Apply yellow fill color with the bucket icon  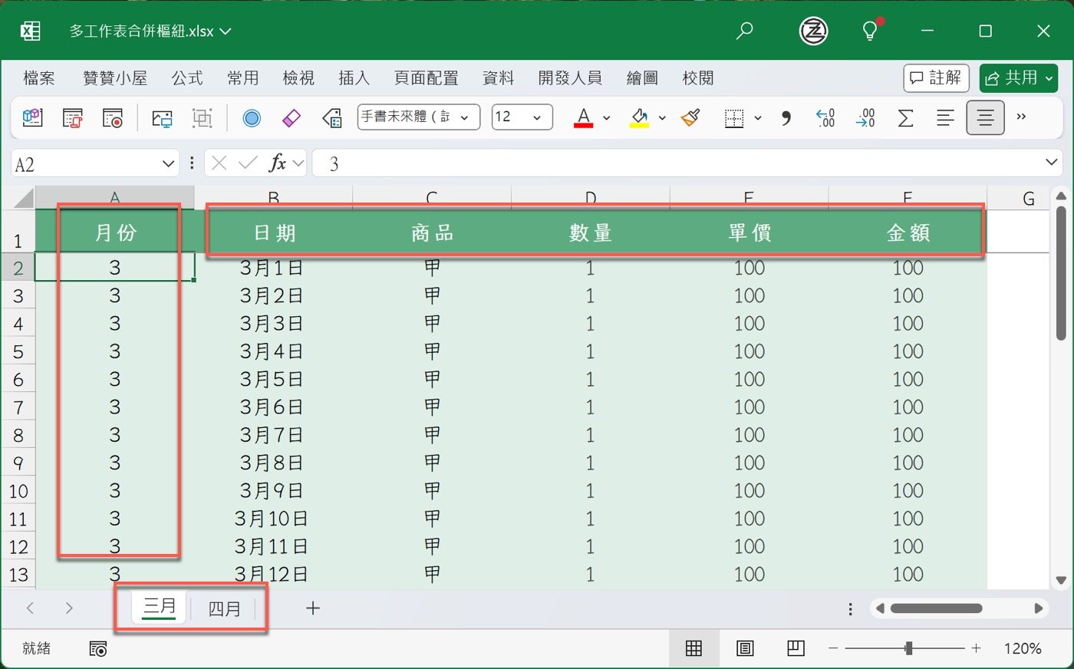click(639, 117)
